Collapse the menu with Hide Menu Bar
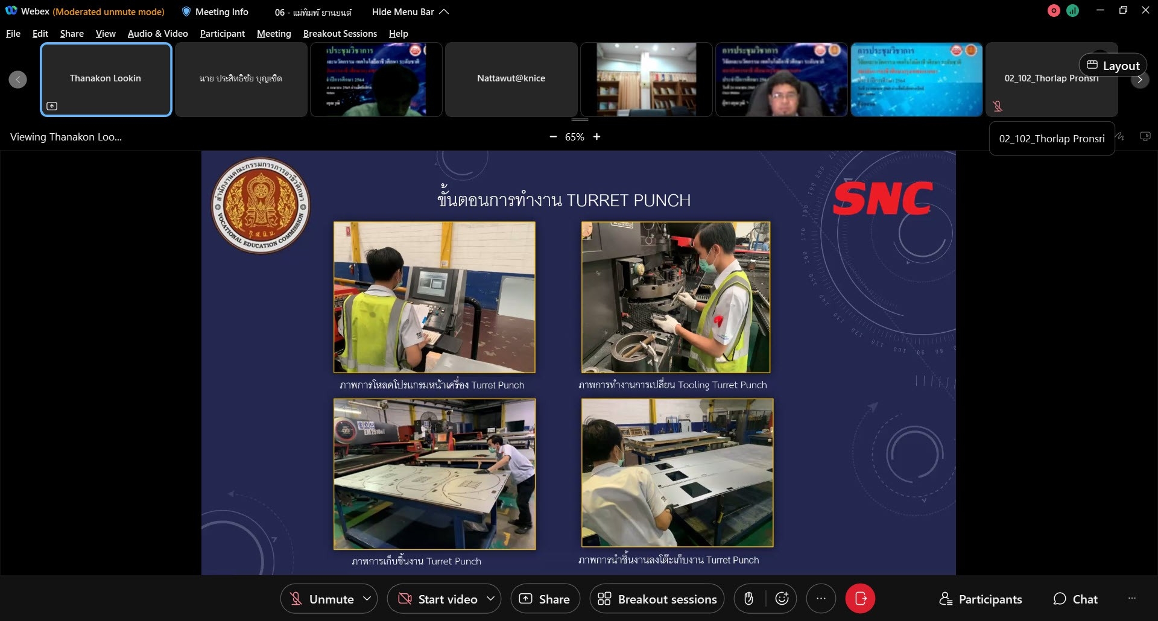The height and width of the screenshot is (621, 1158). (x=410, y=12)
